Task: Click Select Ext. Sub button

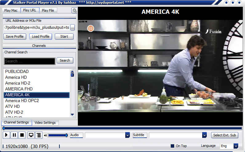Action: click(x=224, y=135)
